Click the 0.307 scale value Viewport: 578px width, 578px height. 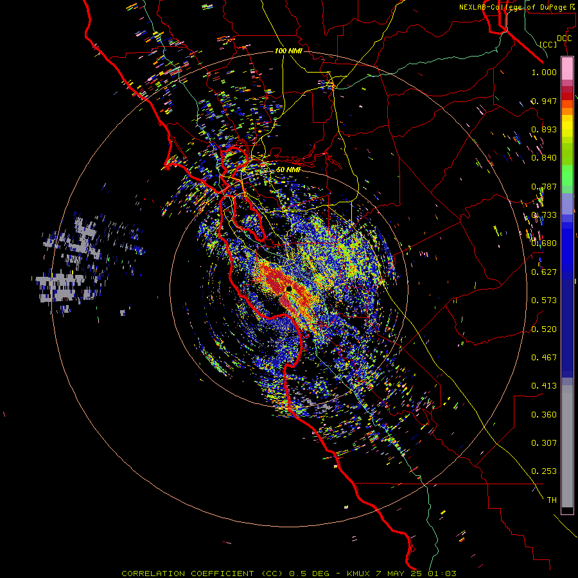[x=544, y=443]
